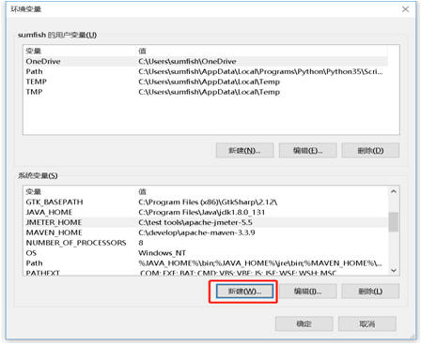Image resolution: width=421 pixels, height=344 pixels.
Task: Click the 编辑(I)... system variable button
Action: pos(307,292)
